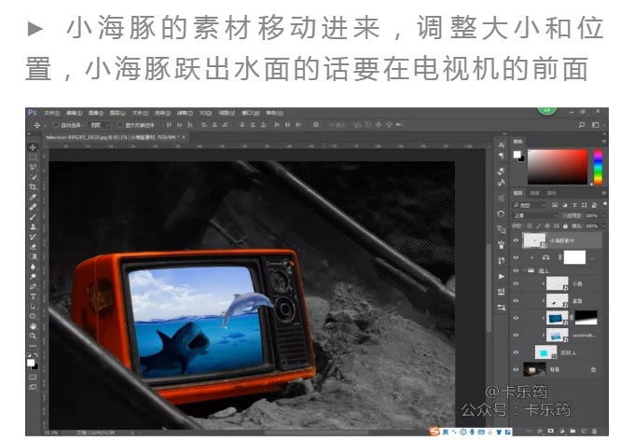Select the Quick Selection tool
The image size is (634, 441).
pyautogui.click(x=34, y=177)
